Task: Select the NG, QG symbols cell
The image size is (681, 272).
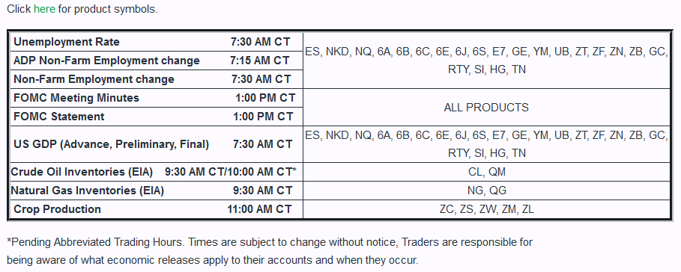Action: coord(486,191)
